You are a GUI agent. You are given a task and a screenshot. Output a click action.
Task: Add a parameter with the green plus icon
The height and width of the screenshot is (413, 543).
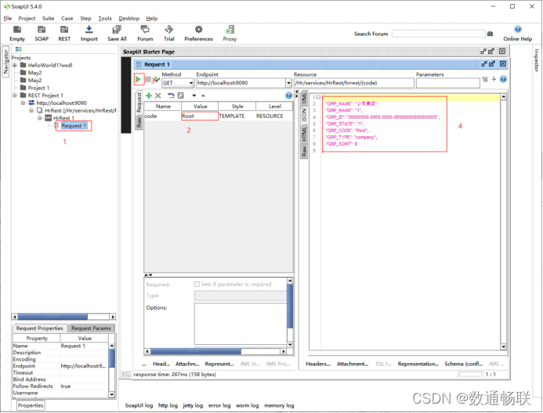[x=149, y=95]
